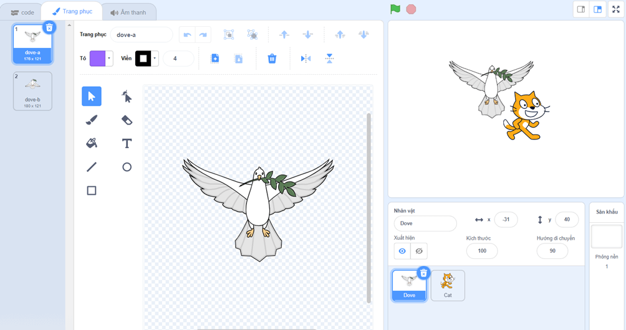
Task: Switch to large stage layout
Action: [598, 9]
